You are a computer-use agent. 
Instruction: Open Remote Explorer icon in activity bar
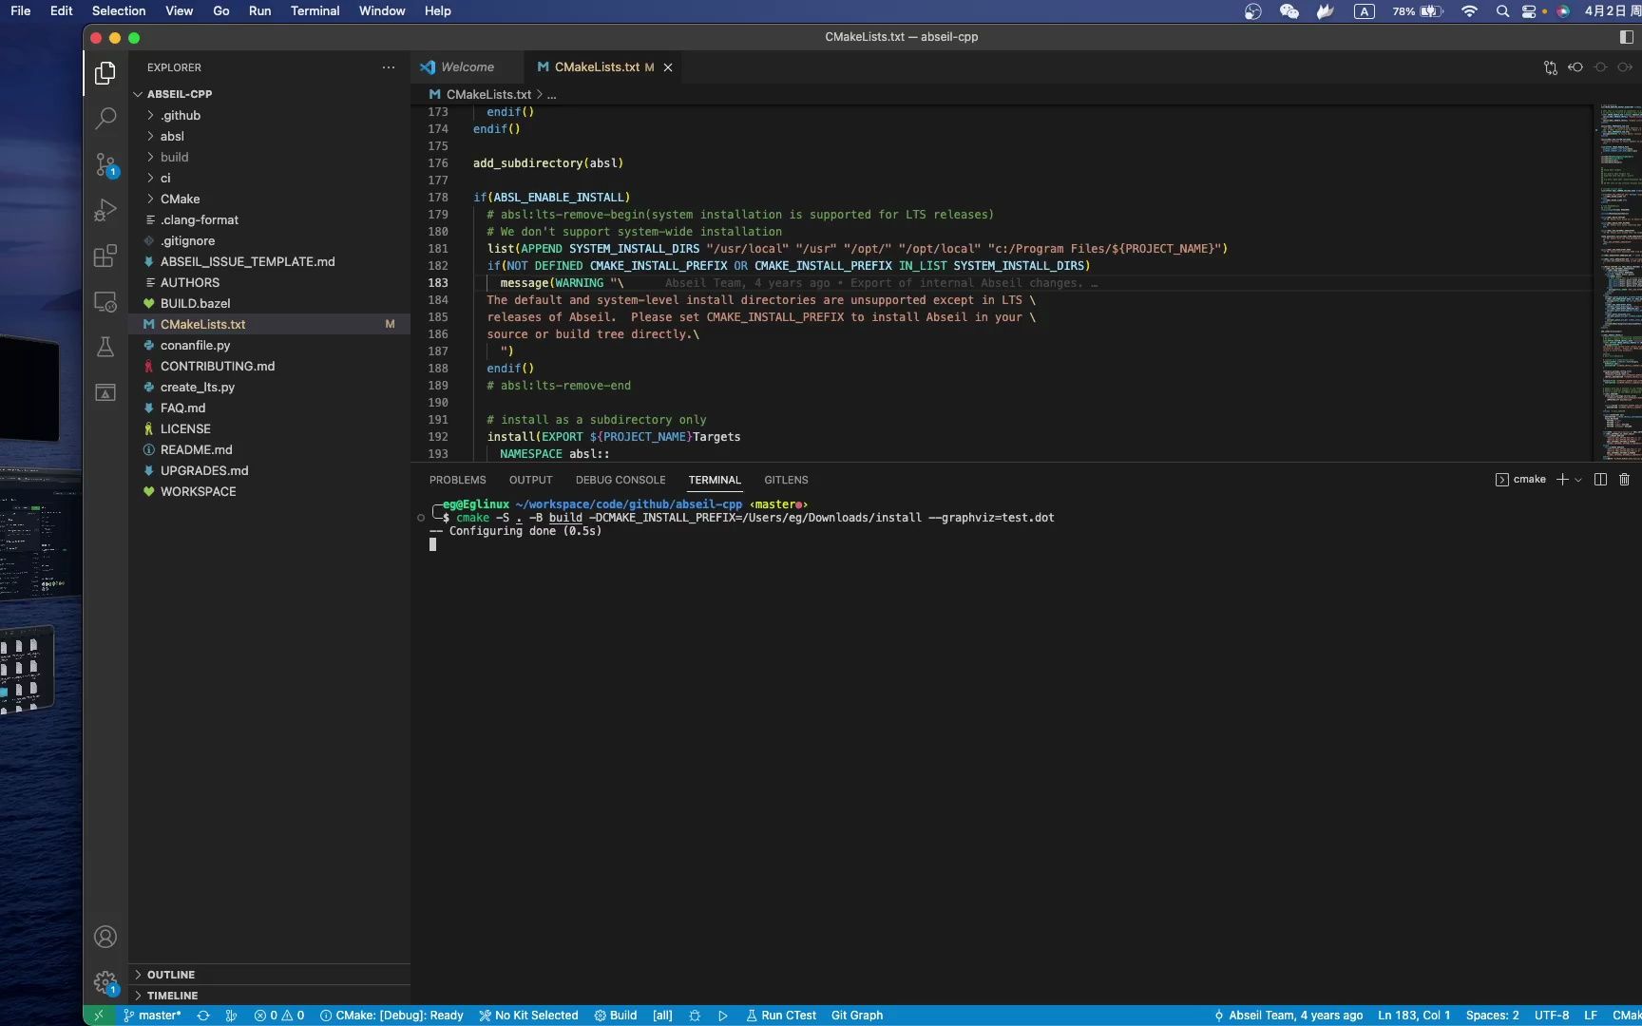[105, 301]
